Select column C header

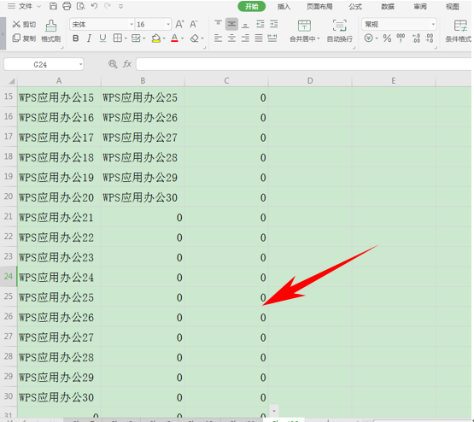click(226, 80)
